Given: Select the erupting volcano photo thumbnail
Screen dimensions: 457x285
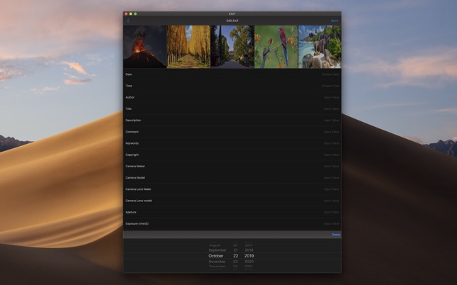Looking at the screenshot, I should pyautogui.click(x=145, y=47).
